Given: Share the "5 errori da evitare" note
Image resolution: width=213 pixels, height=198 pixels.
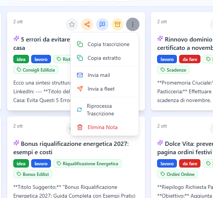Looking at the screenshot, I should click(x=87, y=24).
